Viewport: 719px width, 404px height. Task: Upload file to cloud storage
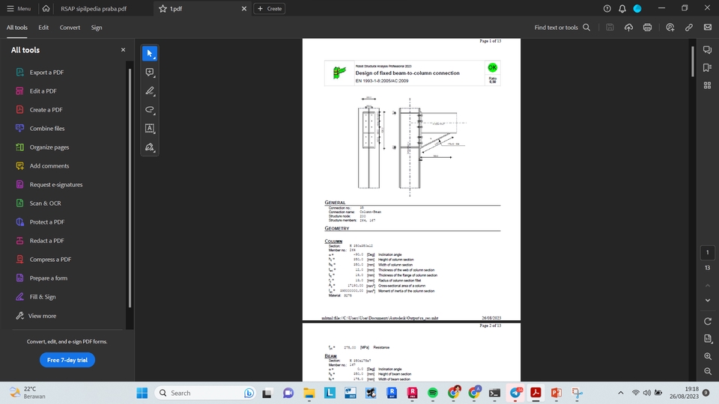click(x=628, y=28)
